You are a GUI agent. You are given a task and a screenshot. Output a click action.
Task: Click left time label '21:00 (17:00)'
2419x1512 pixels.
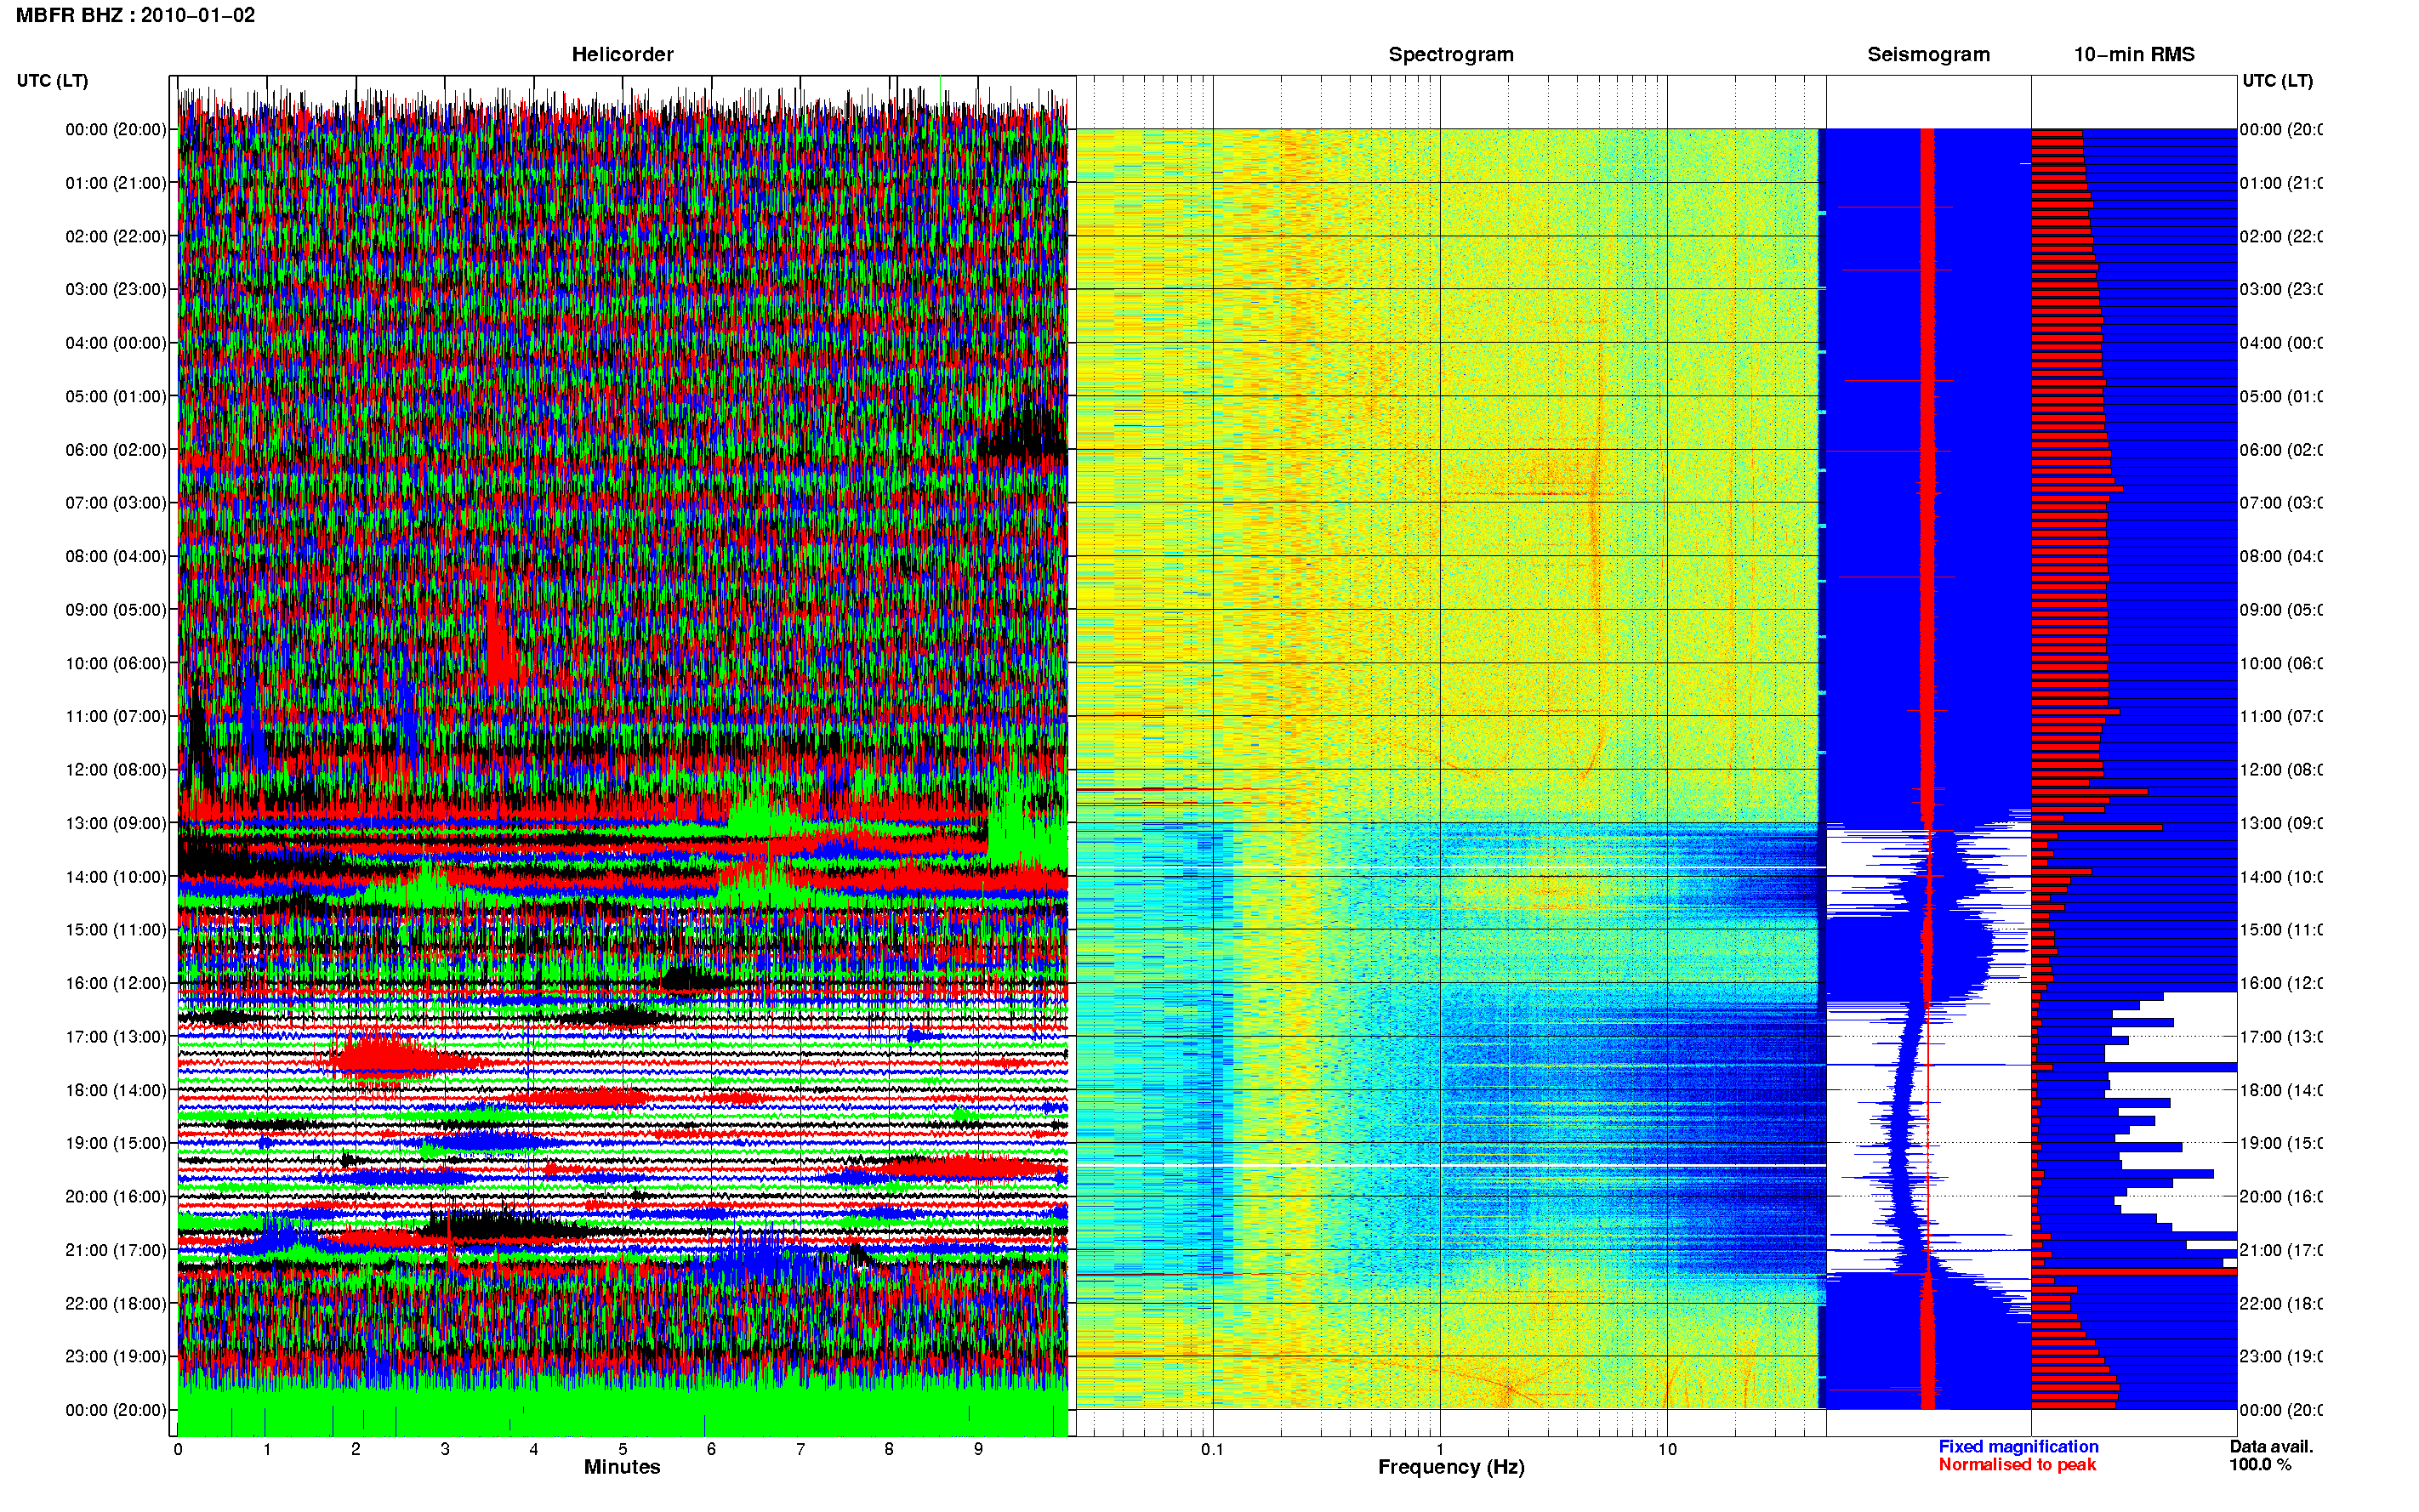click(x=116, y=1250)
